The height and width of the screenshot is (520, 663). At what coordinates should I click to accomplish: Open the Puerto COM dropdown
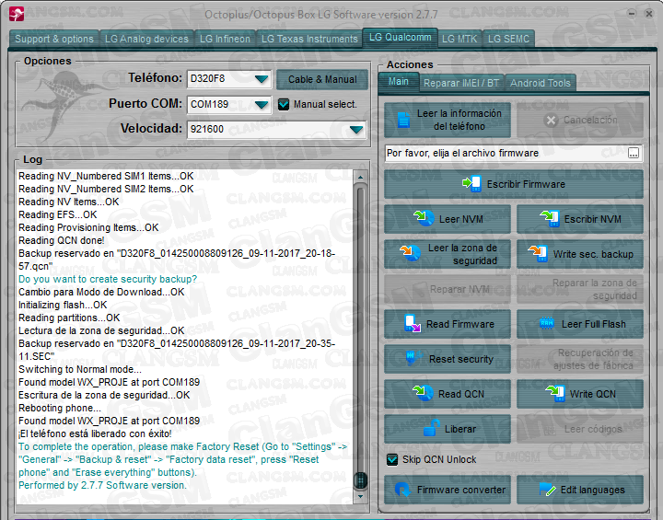(262, 104)
